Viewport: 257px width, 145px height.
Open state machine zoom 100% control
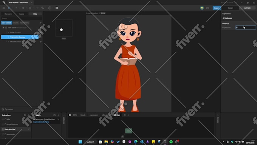pyautogui.click(x=75, y=115)
